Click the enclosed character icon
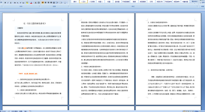Viewport: 205px width, 112px height. click(39, 3)
